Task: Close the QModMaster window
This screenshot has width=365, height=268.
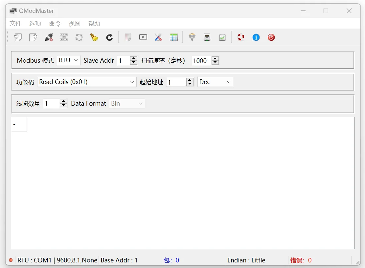Action: (x=349, y=11)
